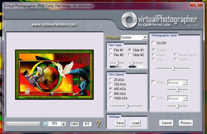Close the Virtual Photographer dialog
207x134 pixels.
pyautogui.click(x=196, y=5)
